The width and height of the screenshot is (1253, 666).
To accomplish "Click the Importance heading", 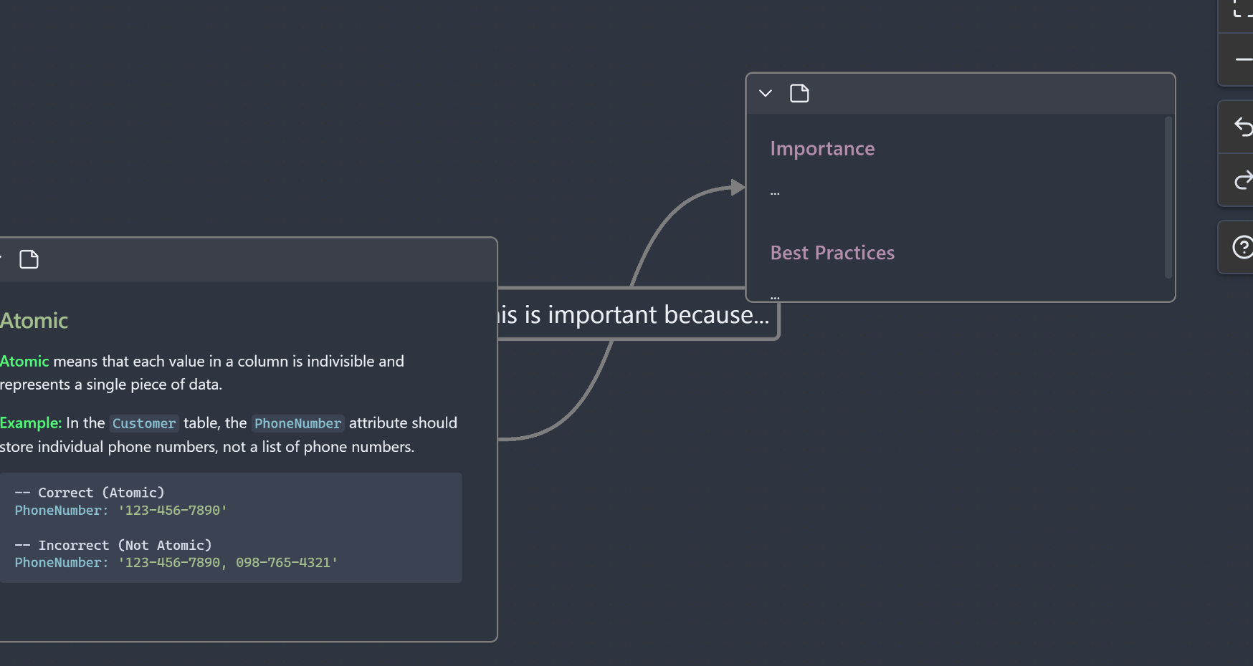I will point(822,149).
